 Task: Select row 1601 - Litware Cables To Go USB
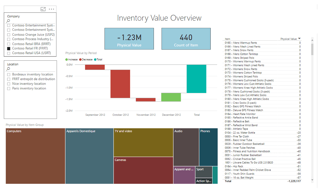[x=262, y=163]
